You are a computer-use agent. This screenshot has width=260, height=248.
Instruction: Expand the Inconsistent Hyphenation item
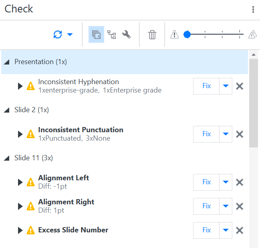tap(20, 86)
